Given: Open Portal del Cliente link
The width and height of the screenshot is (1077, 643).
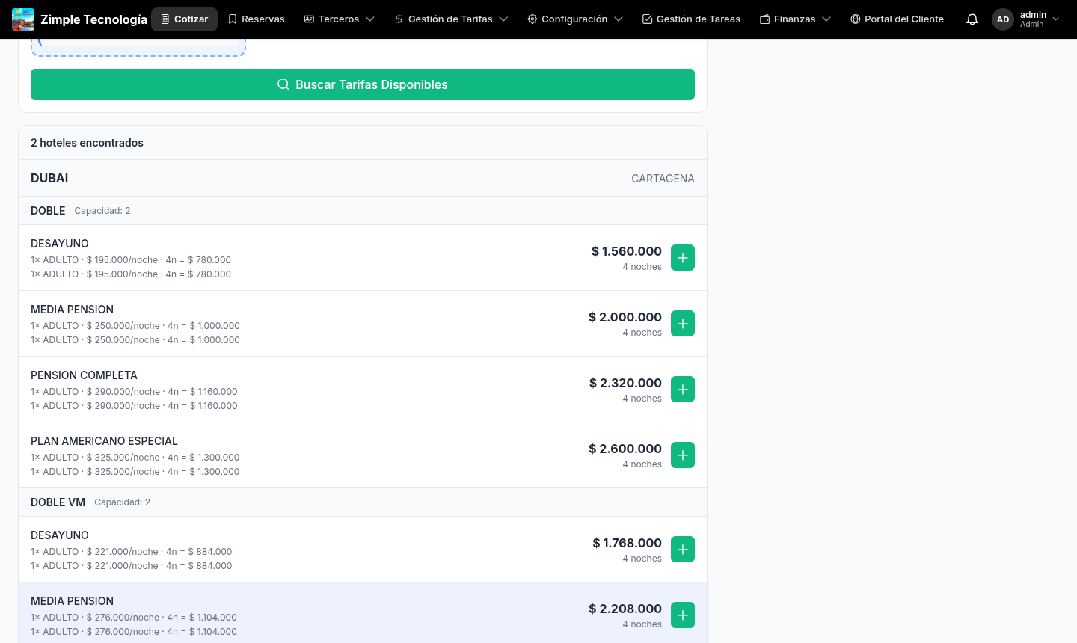Looking at the screenshot, I should coord(897,19).
